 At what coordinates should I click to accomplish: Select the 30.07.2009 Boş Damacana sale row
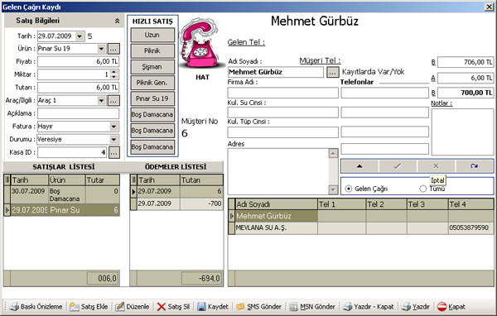pos(62,195)
